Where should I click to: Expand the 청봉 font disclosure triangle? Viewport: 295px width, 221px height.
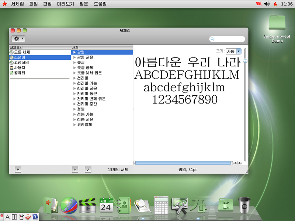(x=74, y=109)
